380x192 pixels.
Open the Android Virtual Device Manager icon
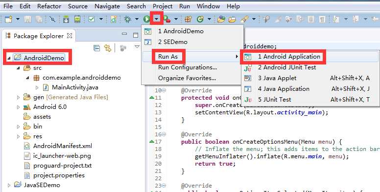click(x=77, y=19)
